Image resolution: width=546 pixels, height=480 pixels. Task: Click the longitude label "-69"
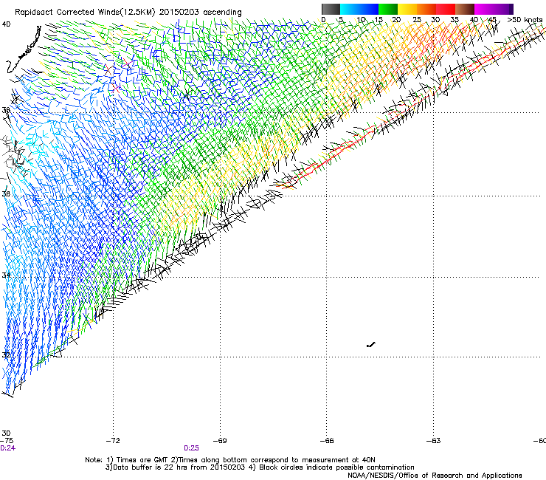(x=220, y=440)
